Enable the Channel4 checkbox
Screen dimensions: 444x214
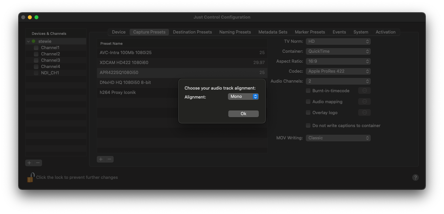point(36,67)
